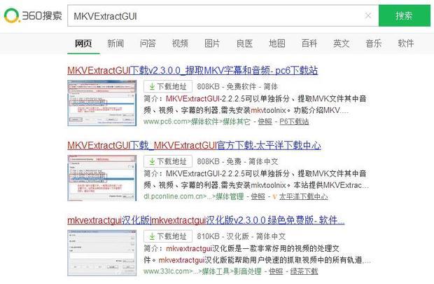Open the mkvextractgui汉化版 v2.3.0.0 result title
434x284 pixels.
tap(206, 220)
